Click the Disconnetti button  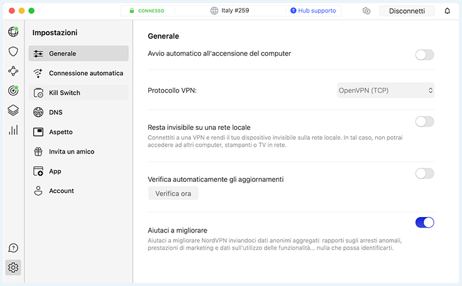(x=407, y=11)
